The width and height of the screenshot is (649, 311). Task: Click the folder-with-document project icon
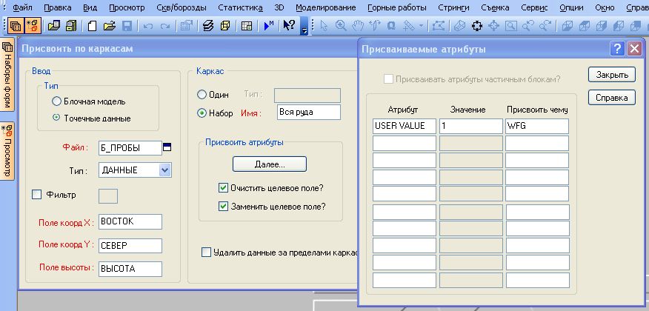(54, 26)
